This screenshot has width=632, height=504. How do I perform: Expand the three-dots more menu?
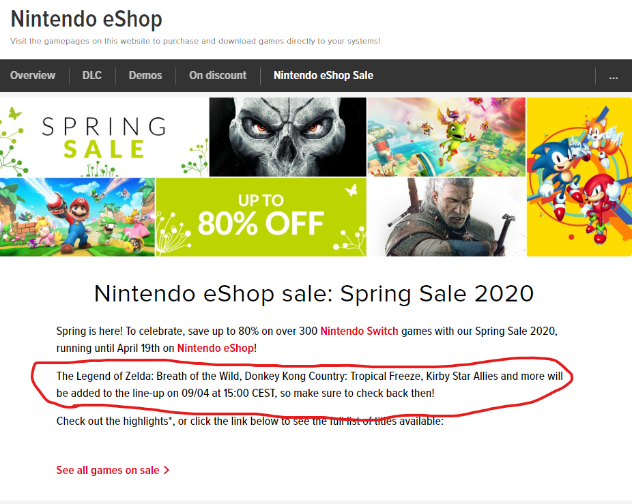click(x=613, y=76)
